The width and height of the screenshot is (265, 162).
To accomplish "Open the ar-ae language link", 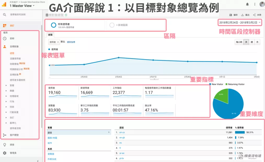I will [x=122, y=153].
